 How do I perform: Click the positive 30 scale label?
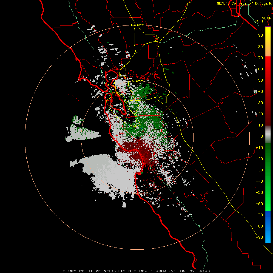(x=261, y=103)
